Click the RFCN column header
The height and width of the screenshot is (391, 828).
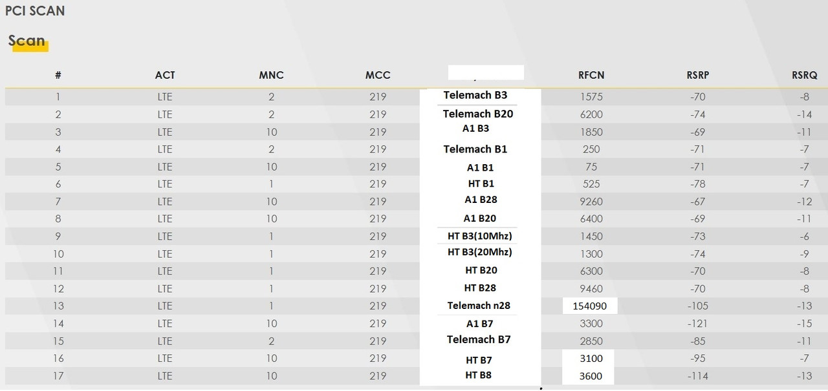591,75
